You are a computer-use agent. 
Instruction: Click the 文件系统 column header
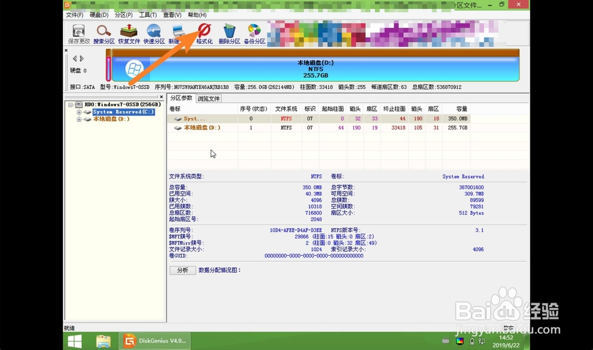click(286, 109)
